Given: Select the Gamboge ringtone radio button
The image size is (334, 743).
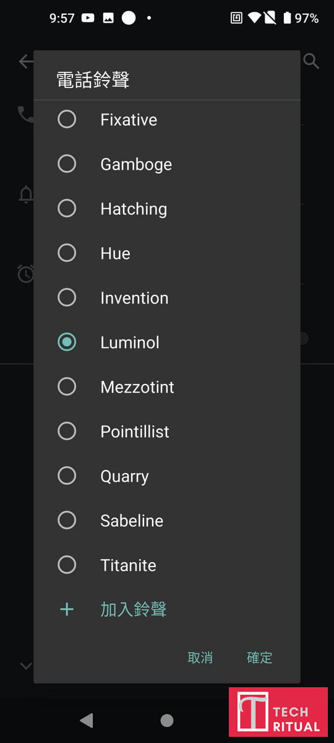Looking at the screenshot, I should [x=67, y=163].
